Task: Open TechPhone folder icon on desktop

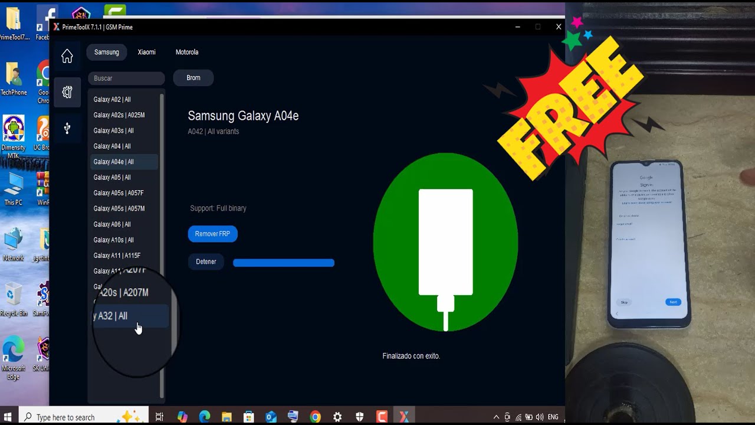Action: tap(14, 79)
